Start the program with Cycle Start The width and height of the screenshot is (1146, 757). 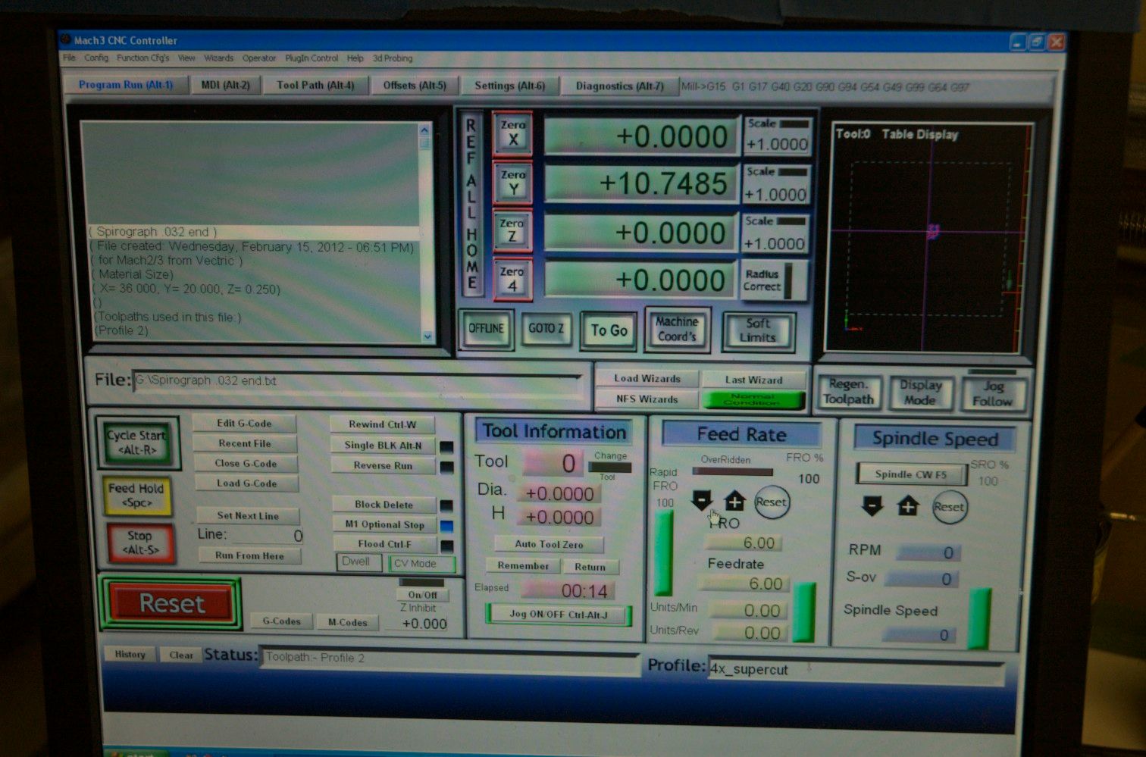coord(136,443)
